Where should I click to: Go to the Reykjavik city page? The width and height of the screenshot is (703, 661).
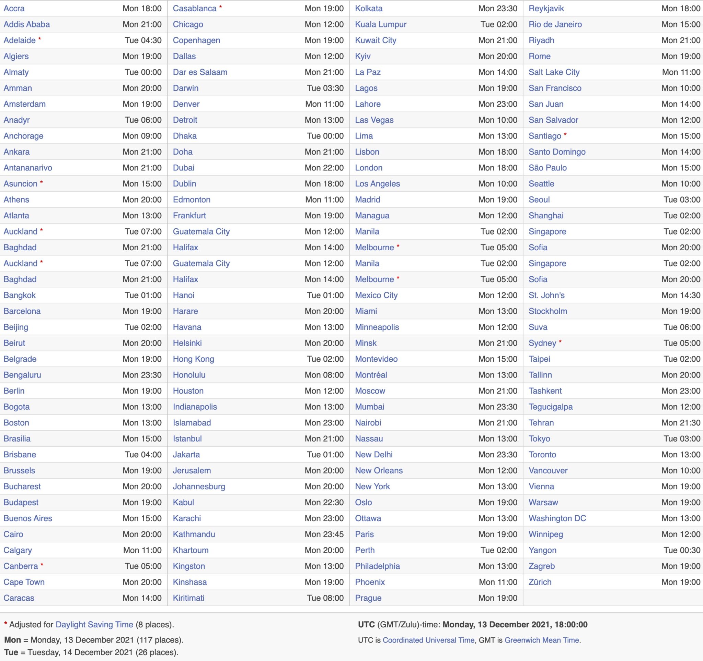point(546,9)
